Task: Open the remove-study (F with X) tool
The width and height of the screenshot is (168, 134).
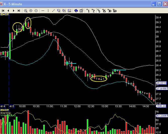Action: tap(64, 11)
